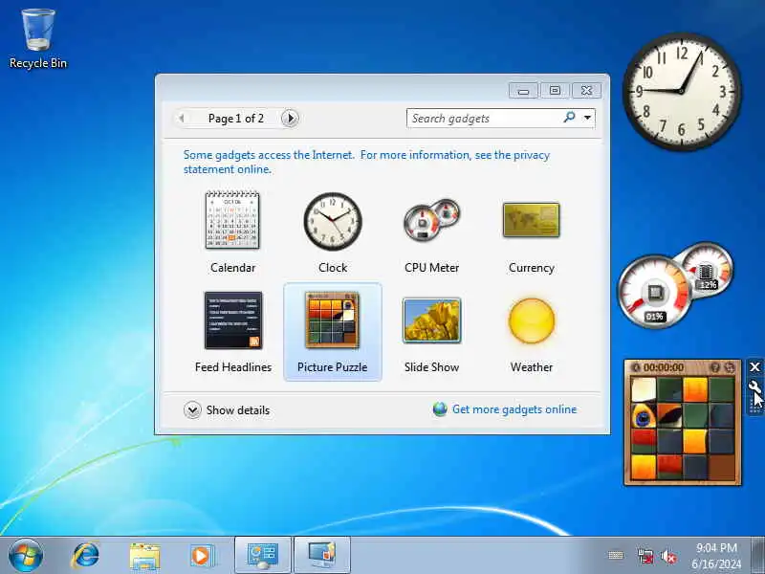Image resolution: width=765 pixels, height=574 pixels.
Task: Click the on-screen keyboard tray icon
Action: click(616, 556)
